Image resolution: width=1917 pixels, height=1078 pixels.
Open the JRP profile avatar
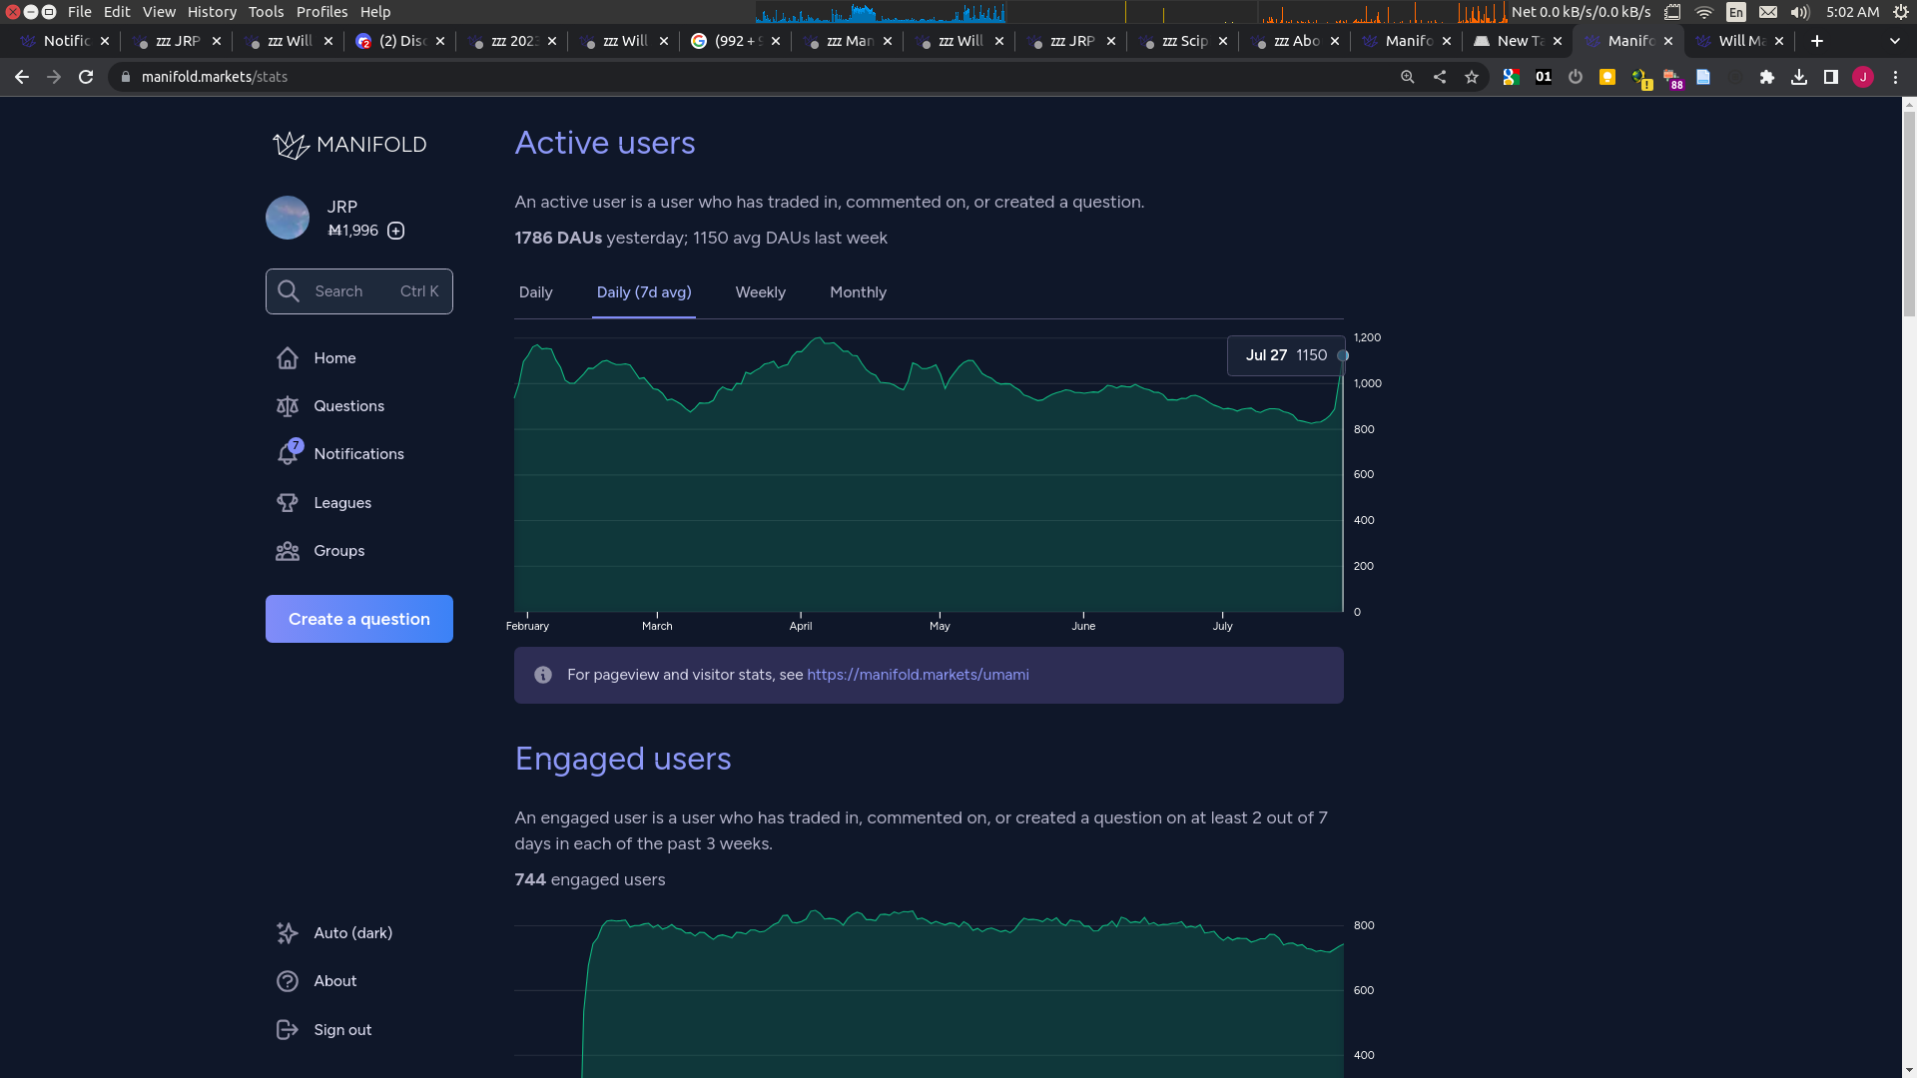[288, 218]
